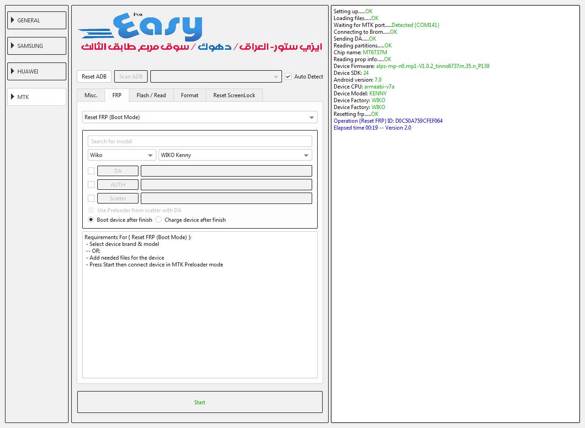Viewport: 585px width, 428px height.
Task: Click the Scatter file path field
Action: (x=226, y=198)
